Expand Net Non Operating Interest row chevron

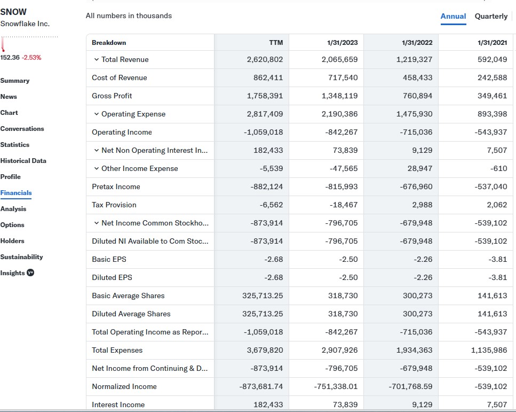pyautogui.click(x=96, y=151)
